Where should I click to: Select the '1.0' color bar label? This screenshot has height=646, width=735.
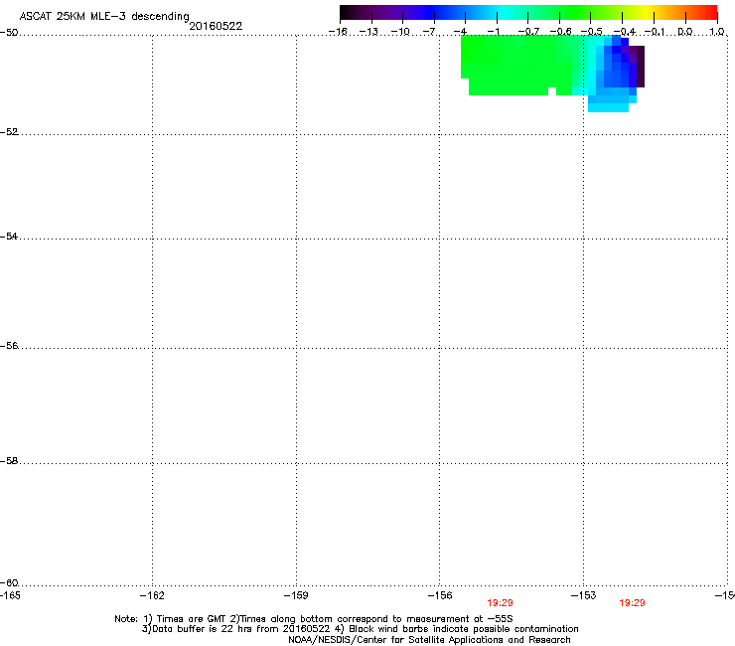coord(717,32)
